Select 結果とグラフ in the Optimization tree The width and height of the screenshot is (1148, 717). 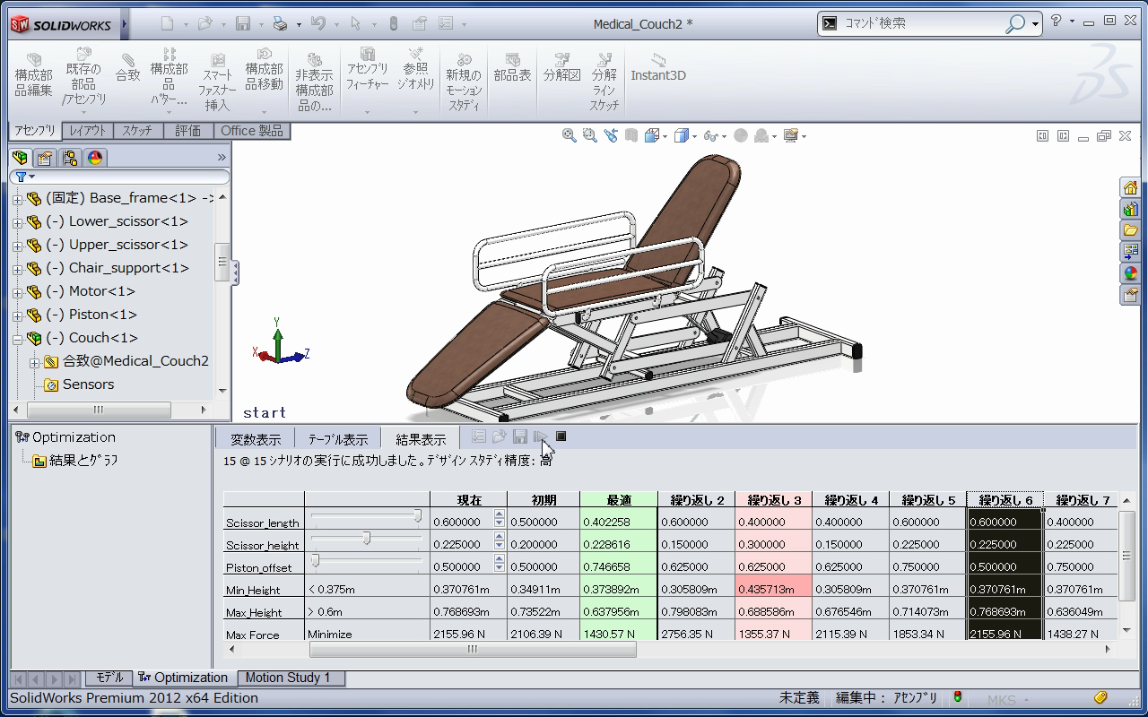coord(83,461)
